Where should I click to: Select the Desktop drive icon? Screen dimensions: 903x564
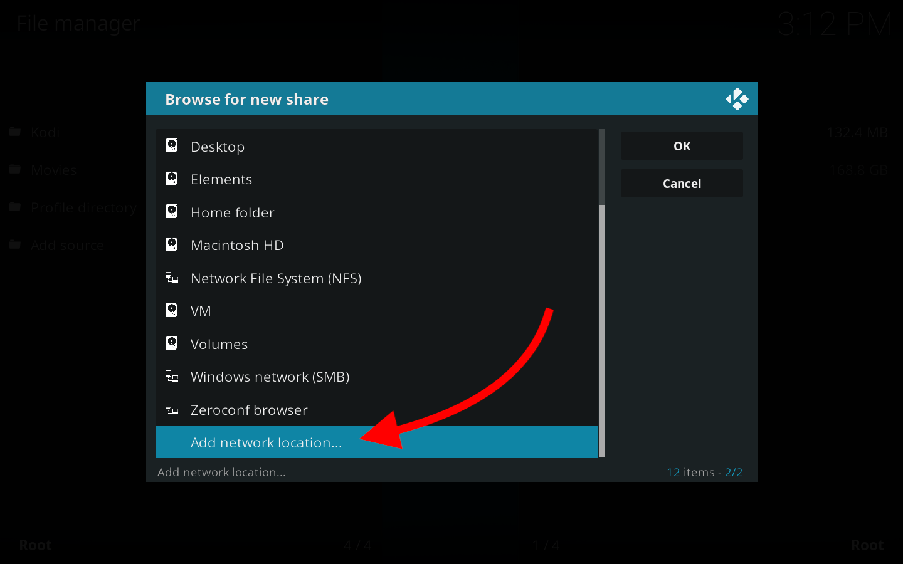tap(172, 146)
